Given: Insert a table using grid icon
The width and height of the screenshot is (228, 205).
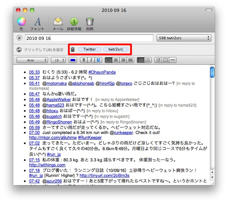Looking at the screenshot, I should tap(165, 60).
